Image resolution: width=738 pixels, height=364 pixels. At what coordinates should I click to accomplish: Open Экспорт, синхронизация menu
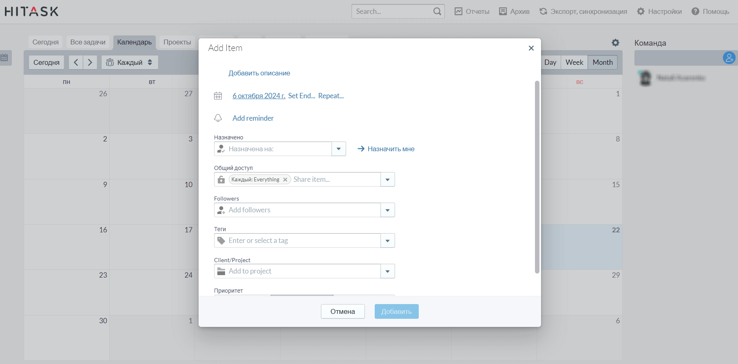click(583, 11)
